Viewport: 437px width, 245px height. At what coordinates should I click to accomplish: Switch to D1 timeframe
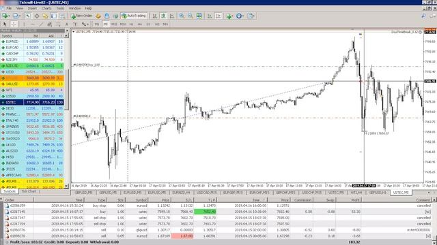(148, 24)
